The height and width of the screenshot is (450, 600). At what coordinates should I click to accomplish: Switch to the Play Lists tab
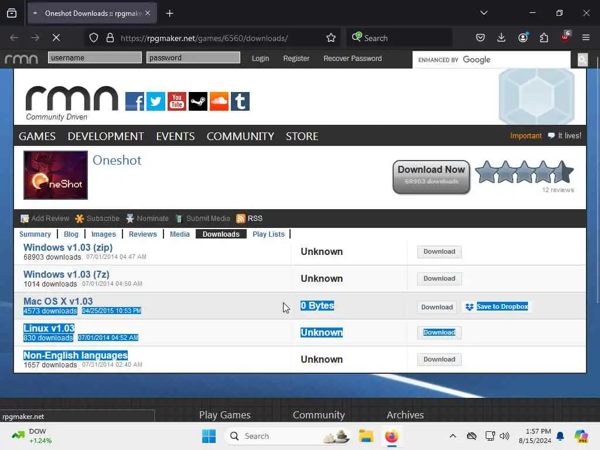268,234
